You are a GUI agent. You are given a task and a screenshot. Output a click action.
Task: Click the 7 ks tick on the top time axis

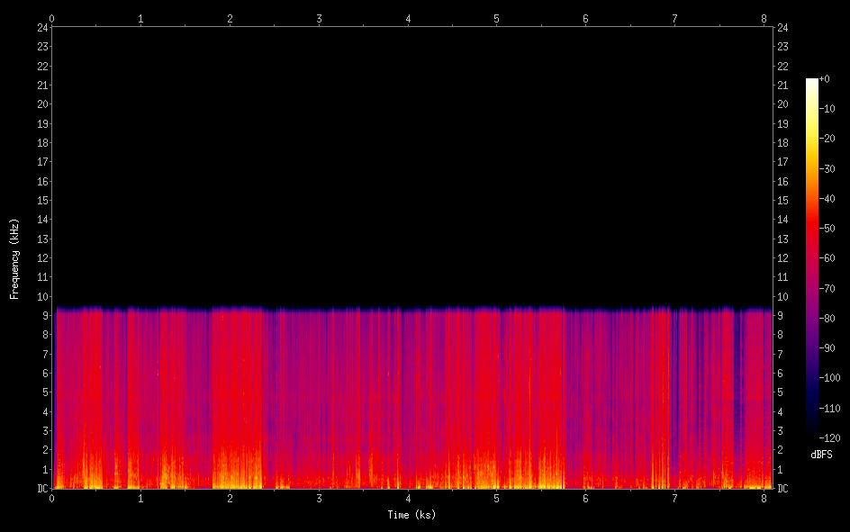coord(675,18)
